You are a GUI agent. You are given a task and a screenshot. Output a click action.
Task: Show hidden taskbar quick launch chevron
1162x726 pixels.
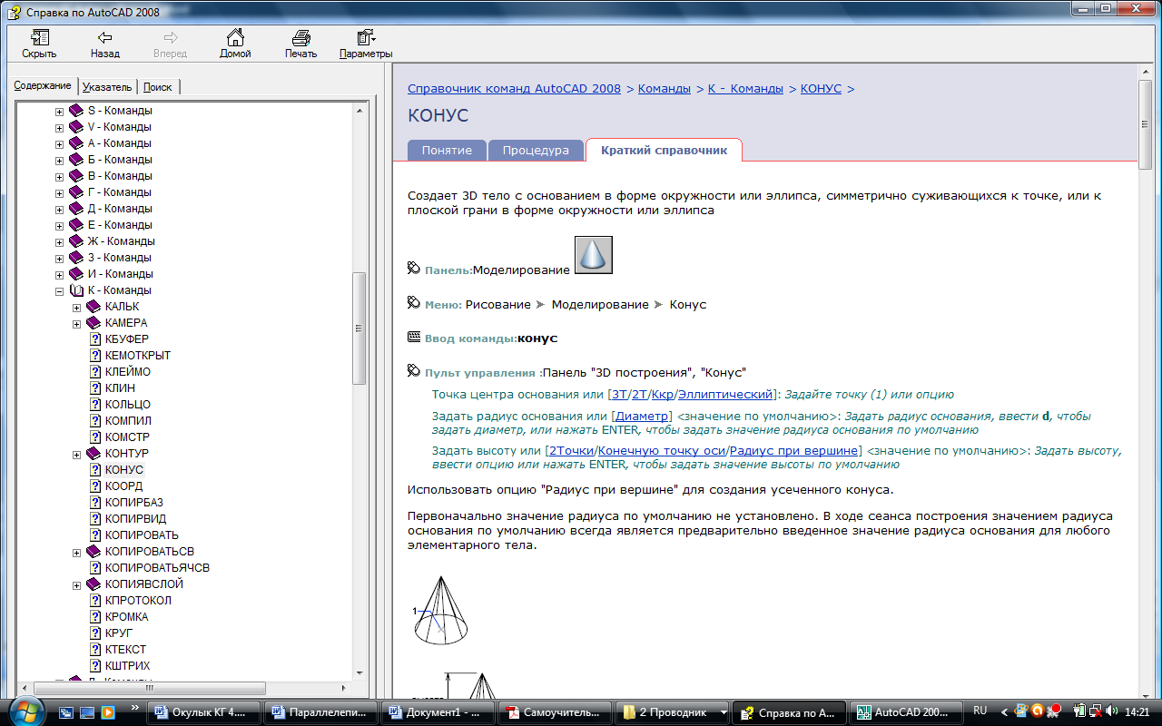point(136,707)
